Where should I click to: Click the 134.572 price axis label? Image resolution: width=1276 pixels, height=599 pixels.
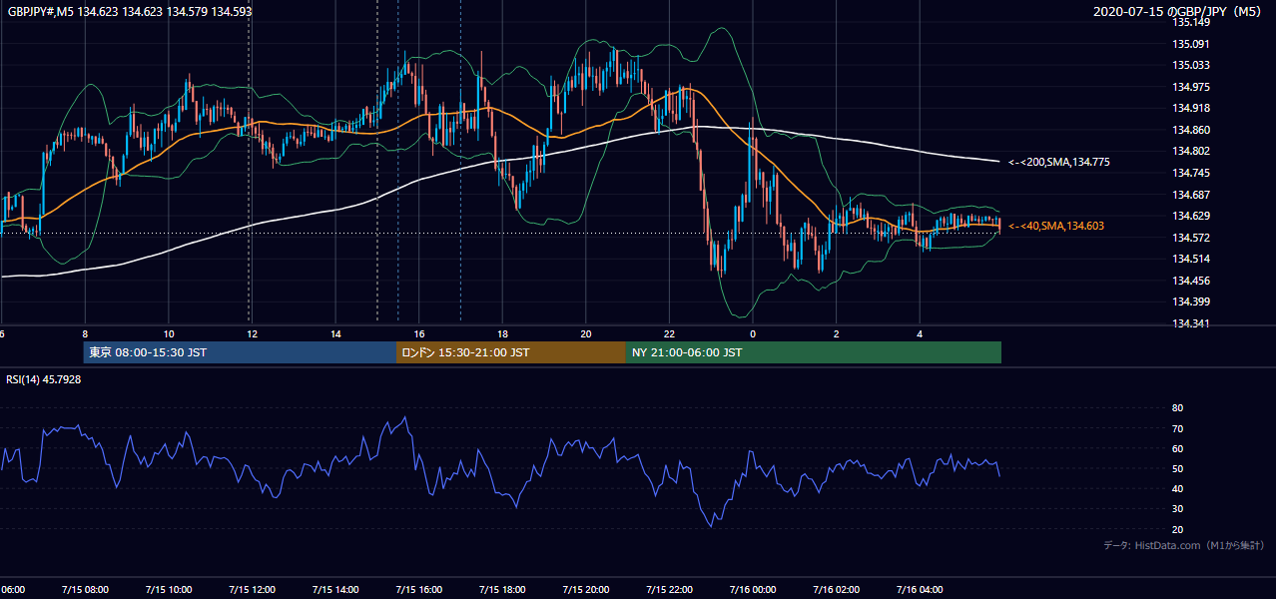[1191, 238]
